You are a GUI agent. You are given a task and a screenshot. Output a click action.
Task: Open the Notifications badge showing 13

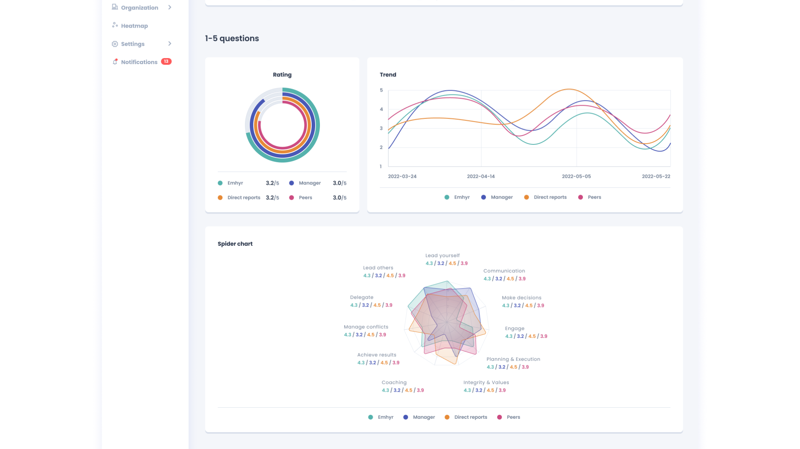166,62
